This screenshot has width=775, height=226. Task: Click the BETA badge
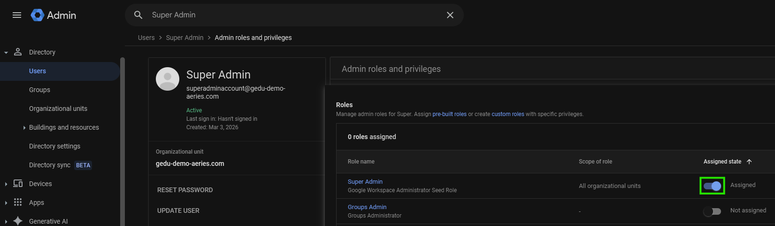pyautogui.click(x=83, y=165)
